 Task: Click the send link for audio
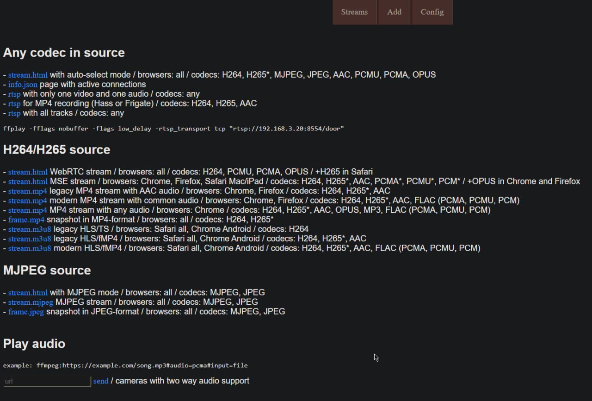[101, 381]
